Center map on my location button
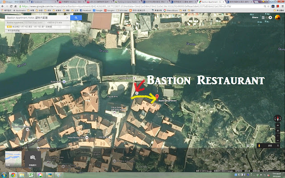 [278, 130]
